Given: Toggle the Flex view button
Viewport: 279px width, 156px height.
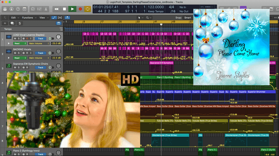Looking at the screenshot, I should 60,18.
